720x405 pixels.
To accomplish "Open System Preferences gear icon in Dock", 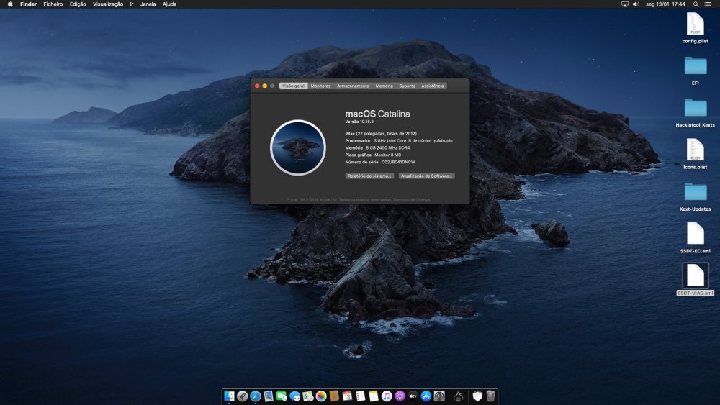I will pyautogui.click(x=439, y=396).
